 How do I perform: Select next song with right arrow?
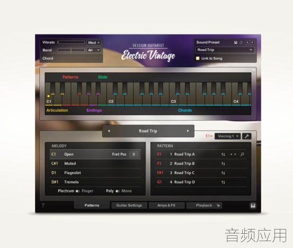click(x=188, y=131)
